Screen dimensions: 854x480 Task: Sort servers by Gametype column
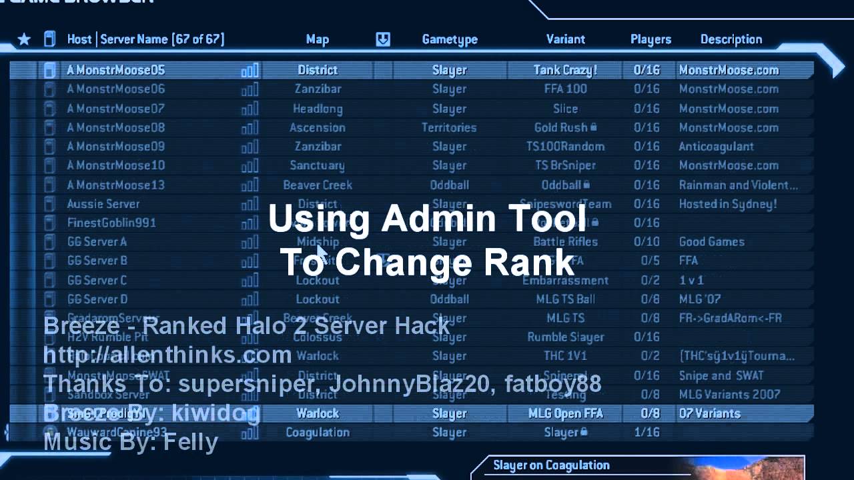(x=450, y=39)
